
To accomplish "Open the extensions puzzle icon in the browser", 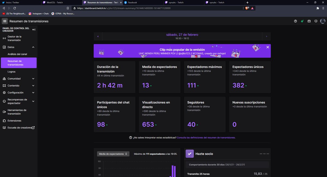I will [x=318, y=8].
